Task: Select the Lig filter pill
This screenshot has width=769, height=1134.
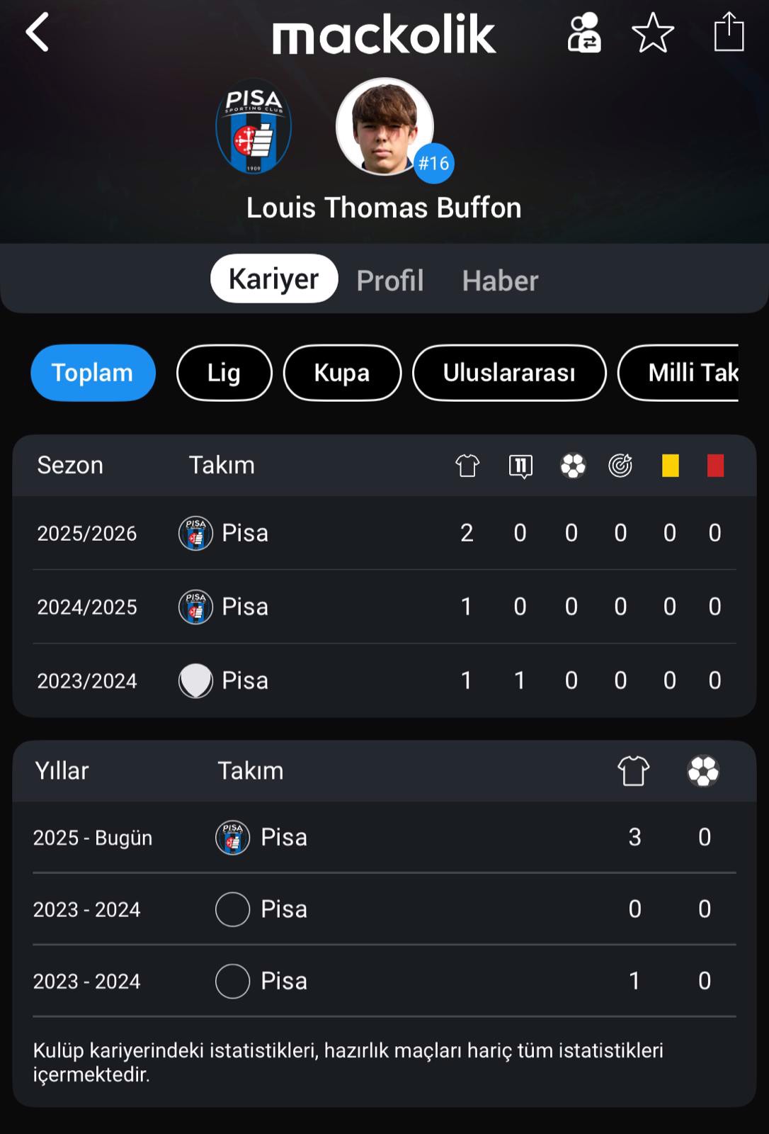Action: (x=224, y=373)
